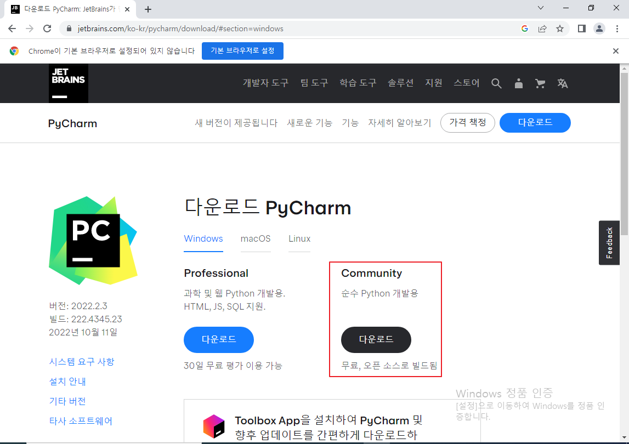Screen dimensions: 629x444
Task: Open the site search magnifier icon
Action: tap(496, 83)
